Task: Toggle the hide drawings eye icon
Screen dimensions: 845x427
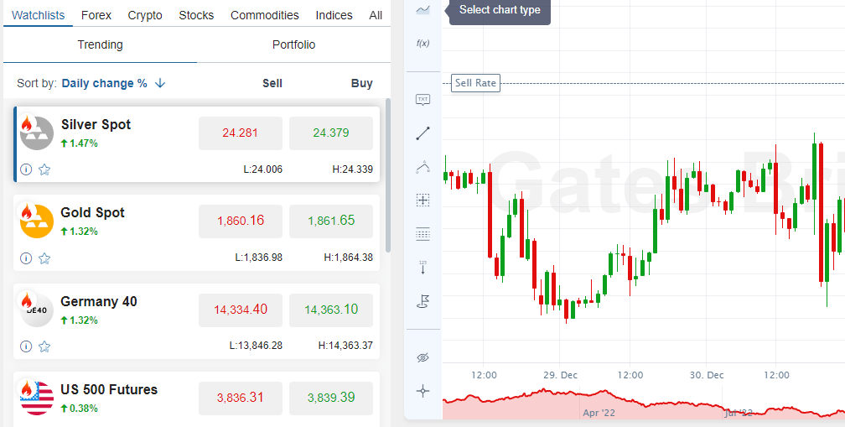Action: [x=422, y=357]
